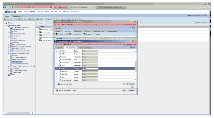Click Cancel in the rear Property Editor
The height and width of the screenshot is (118, 214).
131,90
